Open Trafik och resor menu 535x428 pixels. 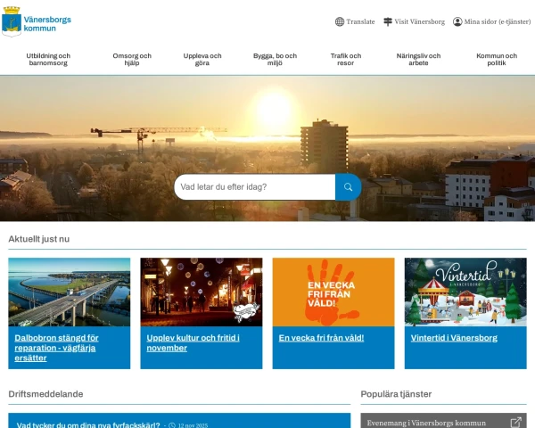click(345, 60)
